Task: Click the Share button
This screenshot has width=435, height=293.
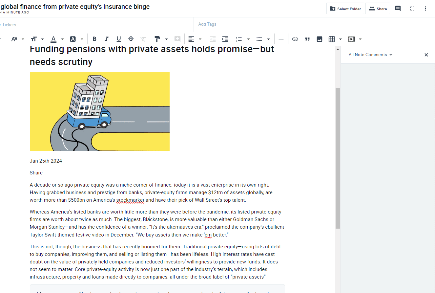Action: click(x=378, y=9)
